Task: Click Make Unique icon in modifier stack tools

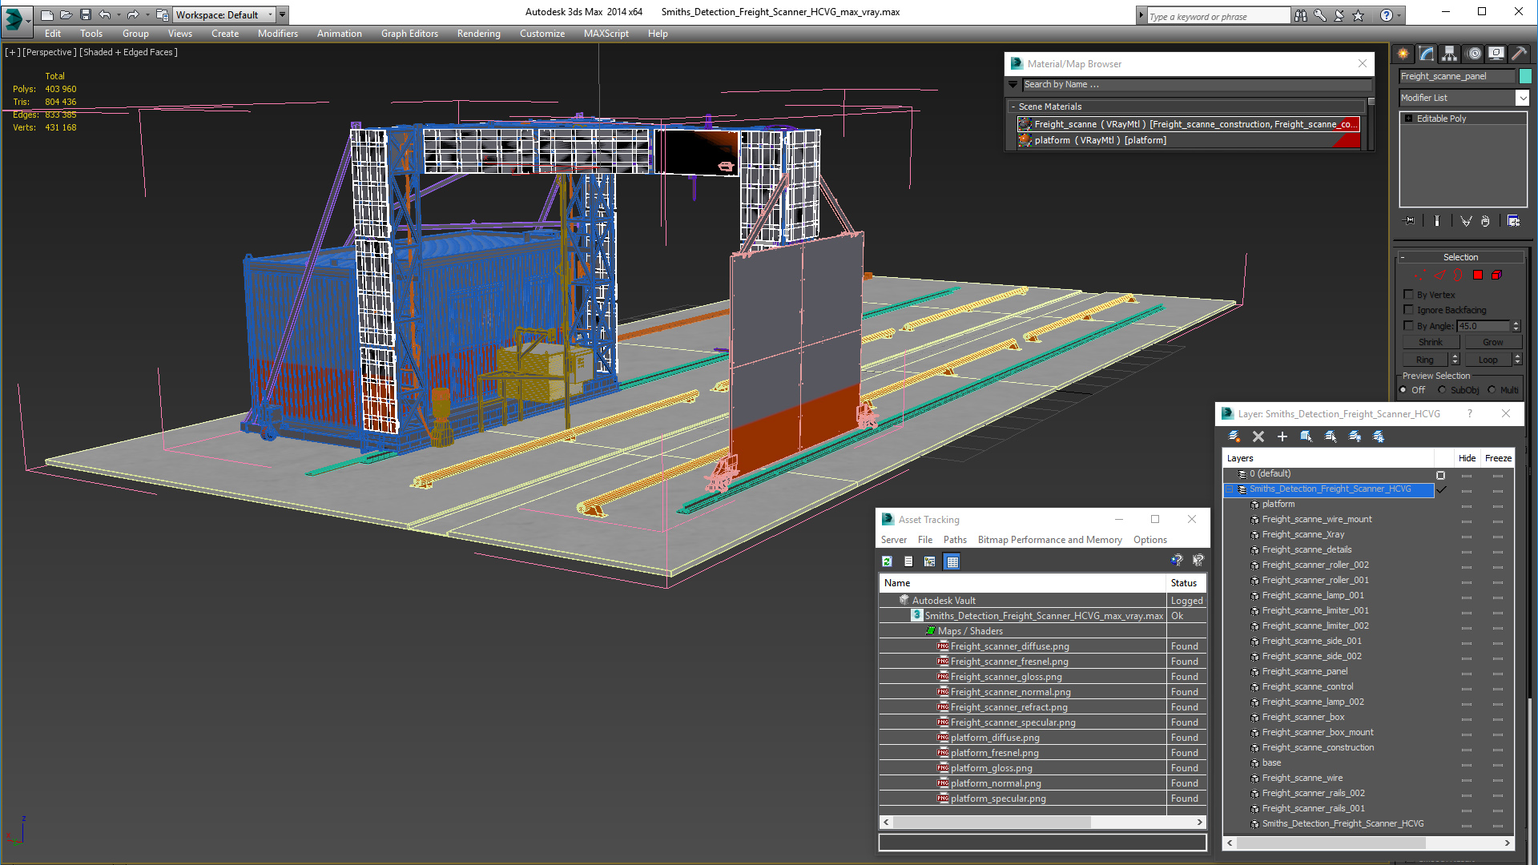Action: (1466, 221)
